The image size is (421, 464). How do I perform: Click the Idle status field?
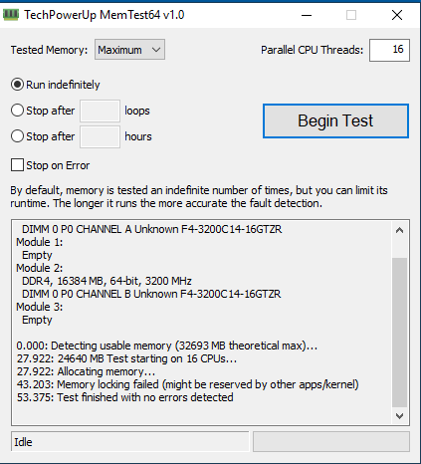(130, 442)
